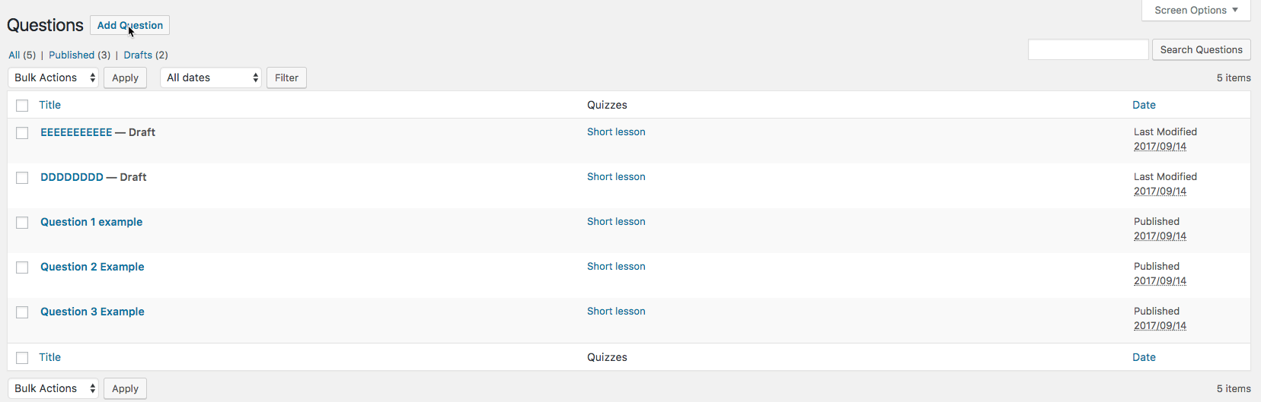Tick the Question 3 Example checkbox
This screenshot has width=1261, height=402.
(x=23, y=312)
